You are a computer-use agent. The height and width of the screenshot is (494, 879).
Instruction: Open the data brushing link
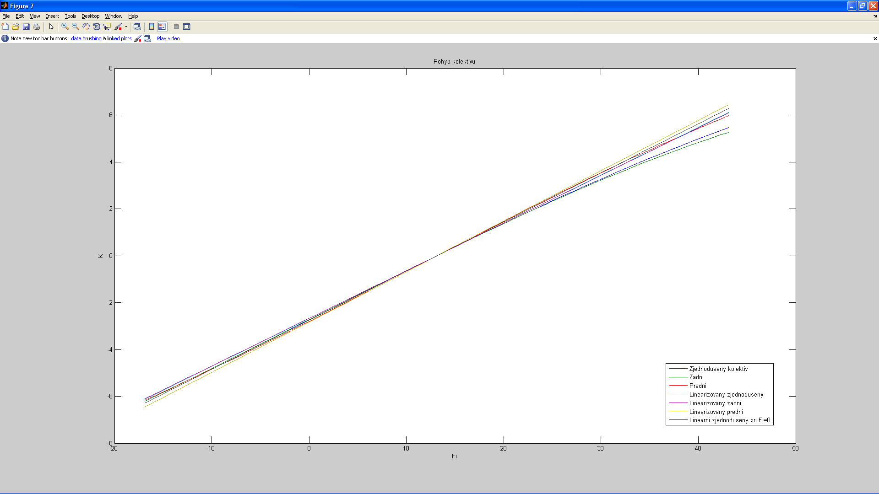pos(86,38)
